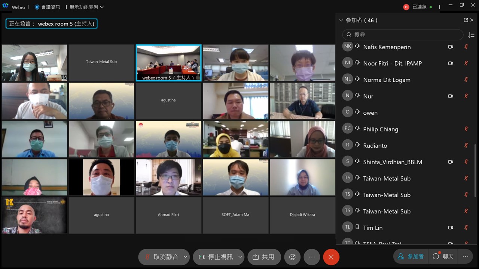Click the recording status indicator icon
Viewport: 479px width, 269px height.
(x=406, y=7)
